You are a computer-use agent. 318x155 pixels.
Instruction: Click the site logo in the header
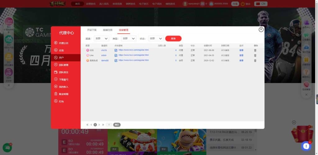[x=58, y=4]
